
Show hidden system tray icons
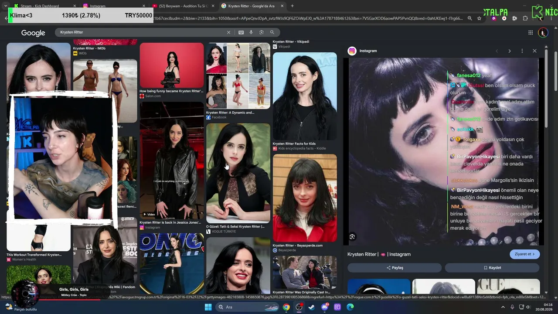(503, 307)
